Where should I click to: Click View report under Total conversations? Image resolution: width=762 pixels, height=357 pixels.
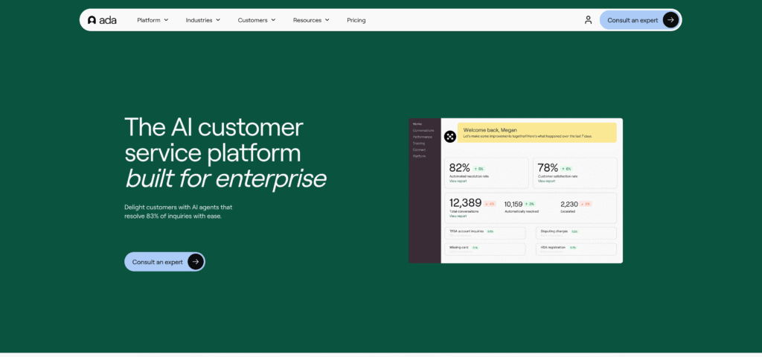[457, 216]
